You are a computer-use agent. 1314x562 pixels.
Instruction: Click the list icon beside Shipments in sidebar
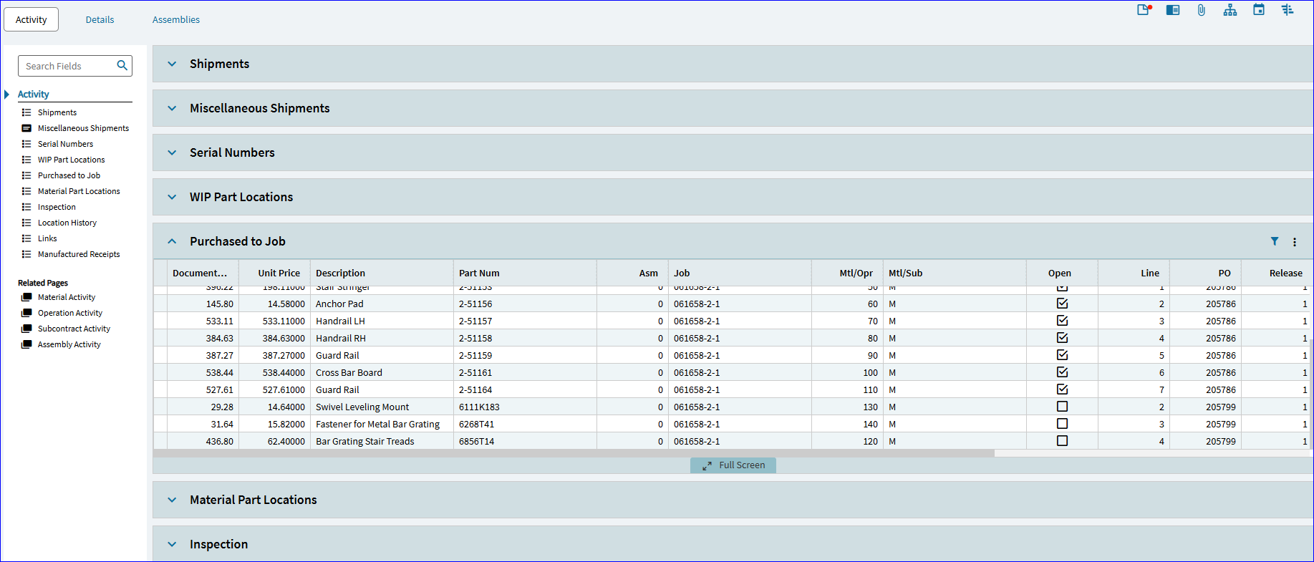26,112
